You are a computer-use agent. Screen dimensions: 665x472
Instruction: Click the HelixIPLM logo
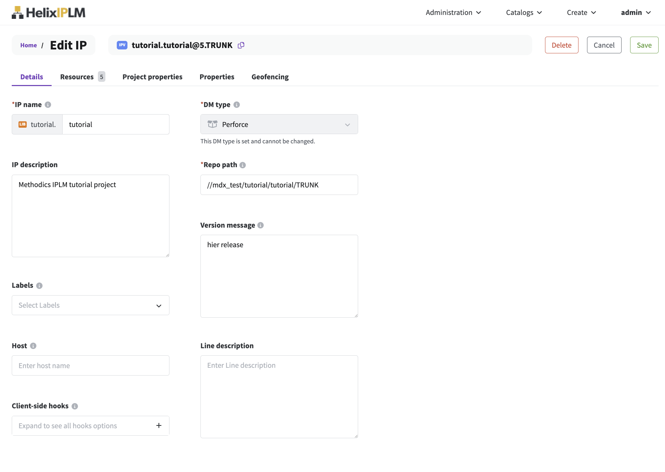coord(48,12)
